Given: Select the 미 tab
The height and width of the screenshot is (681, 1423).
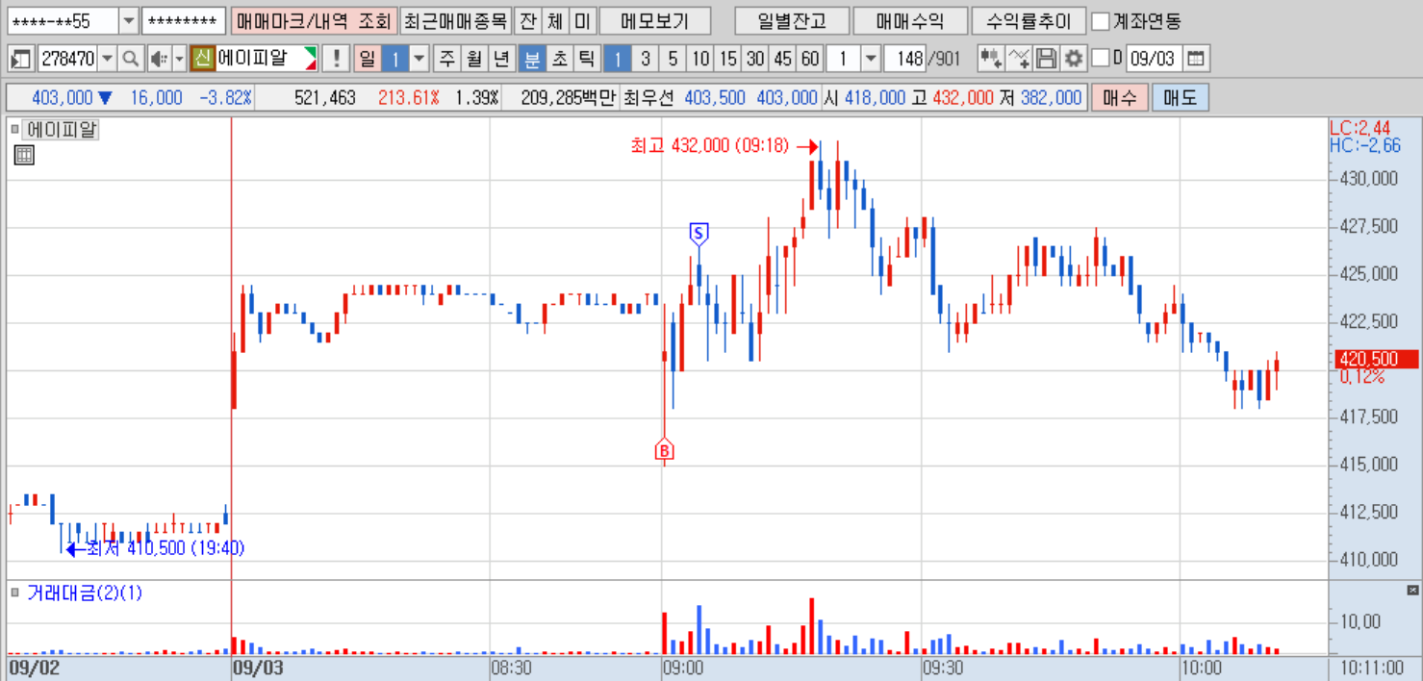Looking at the screenshot, I should point(583,20).
